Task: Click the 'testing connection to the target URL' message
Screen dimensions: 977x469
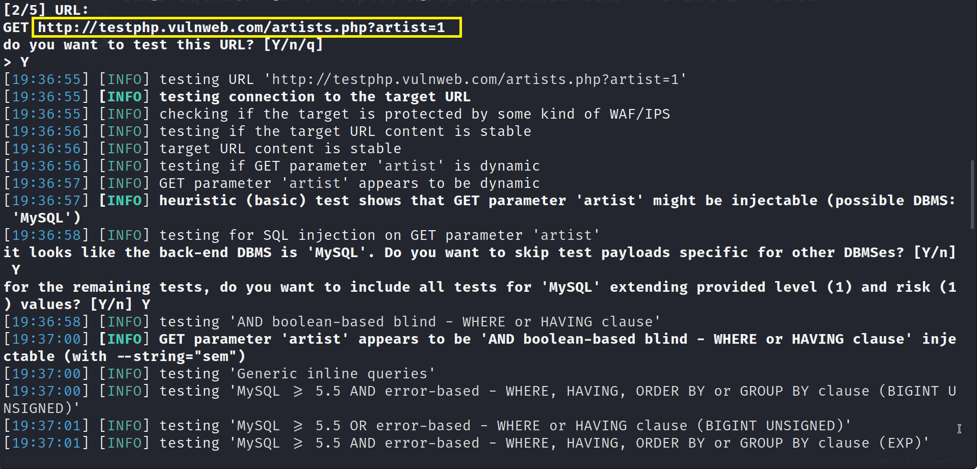Action: click(x=315, y=97)
